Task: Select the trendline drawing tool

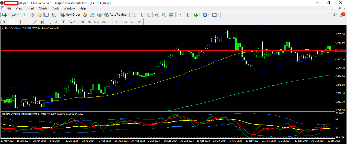Action: click(35, 22)
